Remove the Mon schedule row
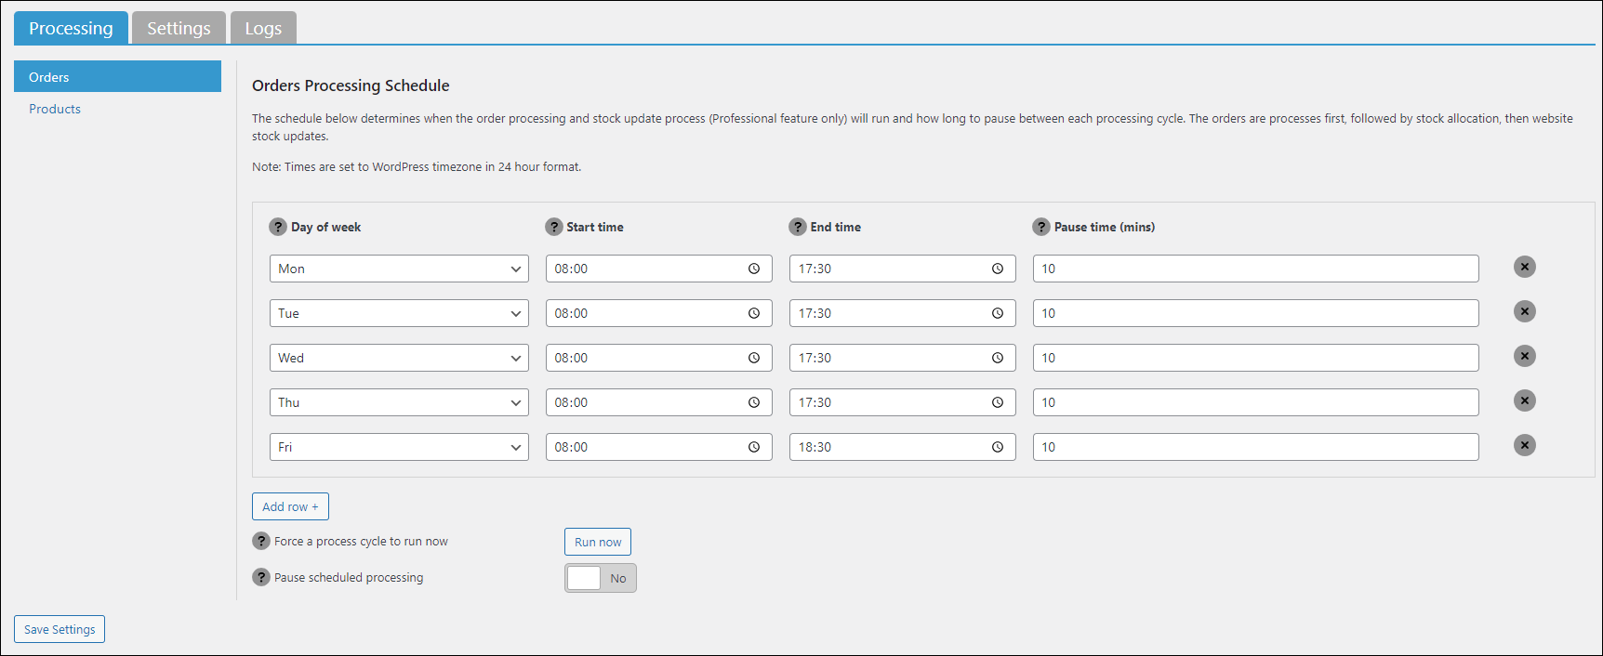1603x656 pixels. click(1524, 267)
